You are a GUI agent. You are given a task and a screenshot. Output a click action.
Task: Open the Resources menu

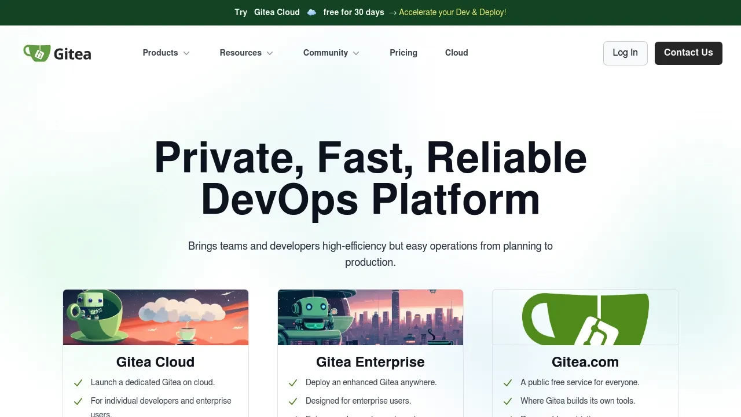pyautogui.click(x=246, y=53)
